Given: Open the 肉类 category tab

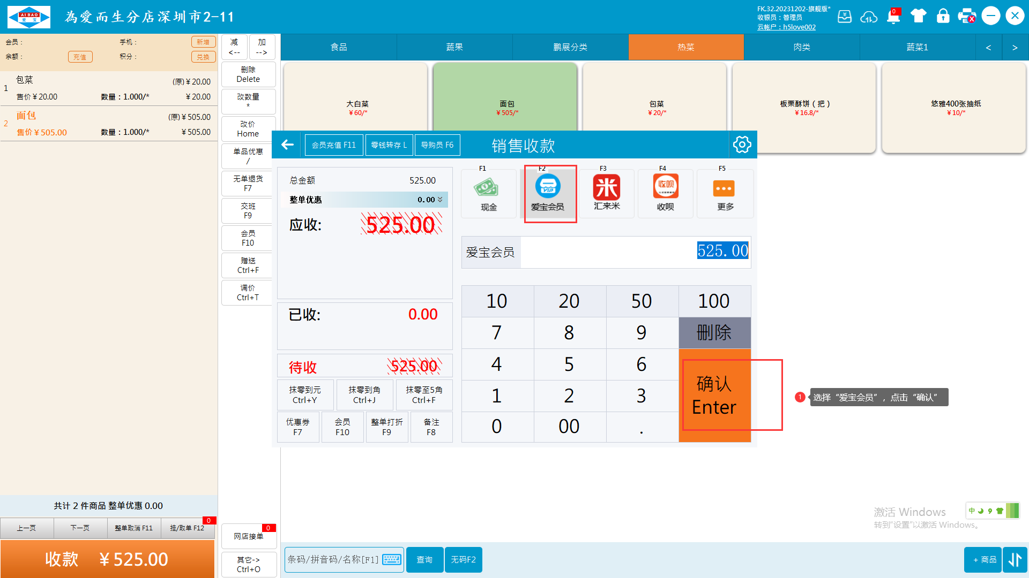Looking at the screenshot, I should pyautogui.click(x=802, y=47).
